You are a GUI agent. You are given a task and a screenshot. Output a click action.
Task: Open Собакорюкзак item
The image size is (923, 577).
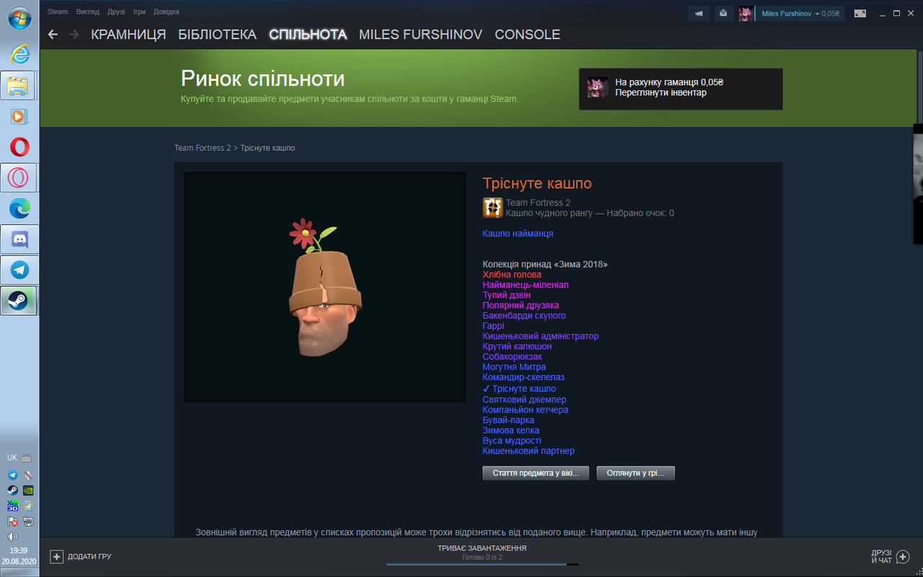click(512, 356)
